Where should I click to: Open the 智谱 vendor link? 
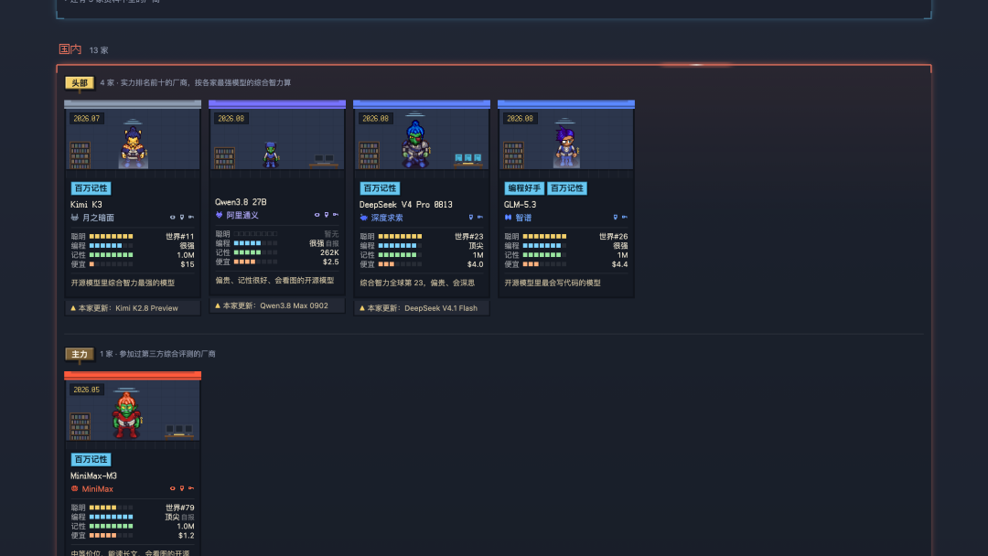click(523, 218)
